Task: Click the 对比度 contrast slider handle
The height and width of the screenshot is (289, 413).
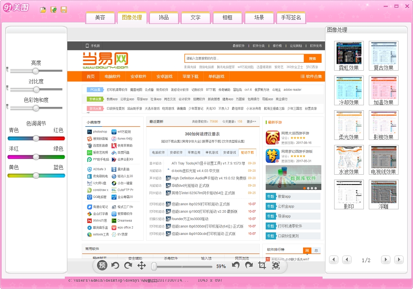Action: (36, 90)
